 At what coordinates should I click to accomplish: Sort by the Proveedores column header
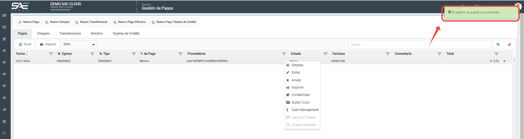[196, 54]
